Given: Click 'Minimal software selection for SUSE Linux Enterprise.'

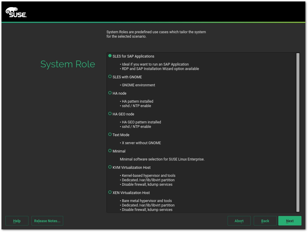Looking at the screenshot, I should coord(162,159).
